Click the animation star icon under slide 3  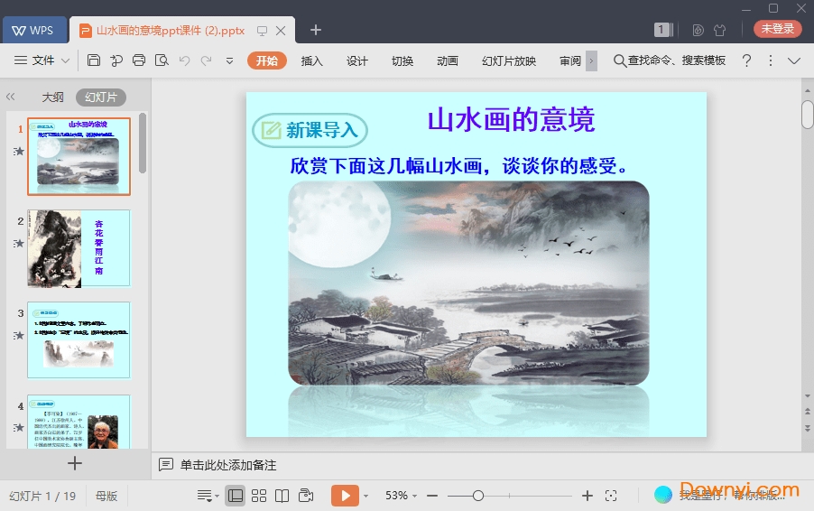tap(19, 336)
